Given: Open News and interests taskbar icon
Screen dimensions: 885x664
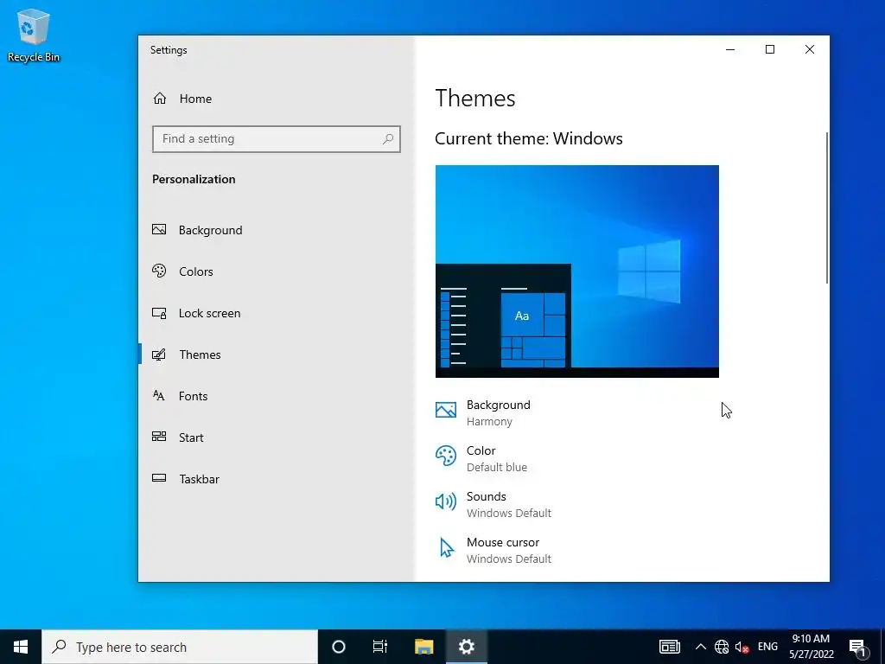Looking at the screenshot, I should point(670,647).
